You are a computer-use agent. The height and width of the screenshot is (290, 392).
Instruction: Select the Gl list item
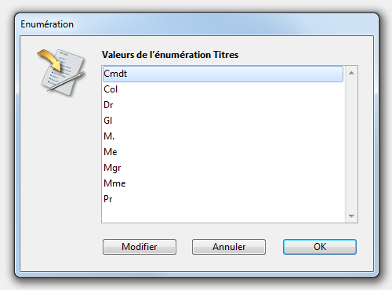223,121
